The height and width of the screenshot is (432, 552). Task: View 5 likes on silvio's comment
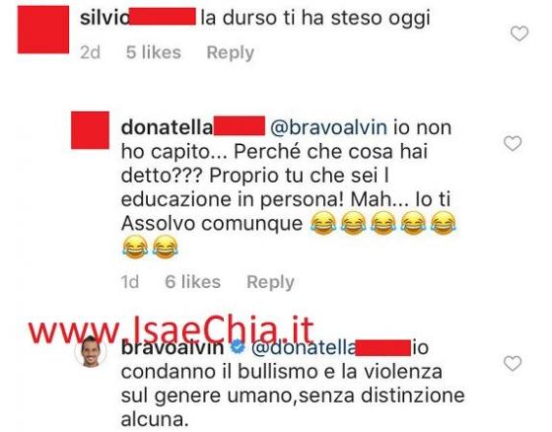(x=154, y=52)
